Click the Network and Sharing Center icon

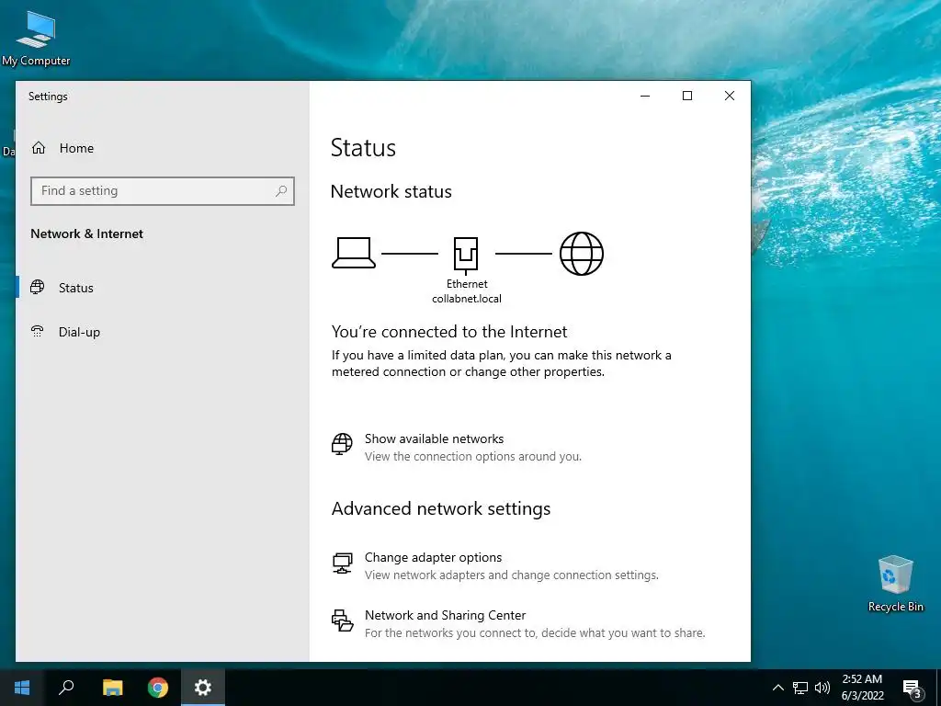click(342, 621)
